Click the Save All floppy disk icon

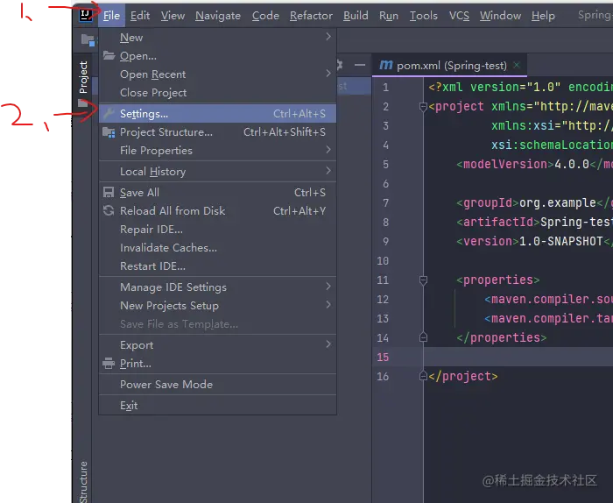point(109,193)
